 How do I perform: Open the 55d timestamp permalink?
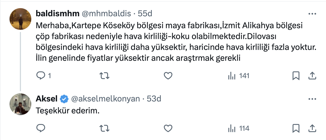point(145,13)
